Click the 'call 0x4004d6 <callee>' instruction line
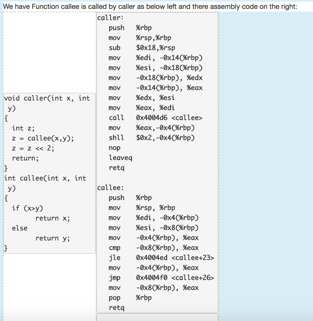This screenshot has height=321, width=313. click(x=156, y=118)
